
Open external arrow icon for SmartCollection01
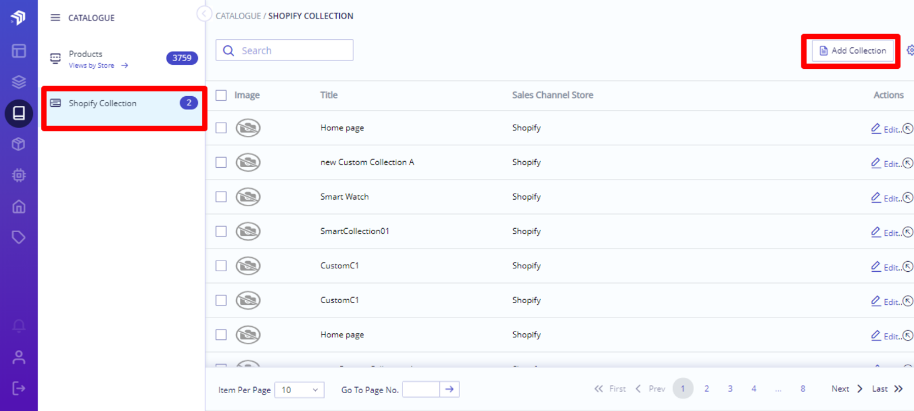pos(908,232)
